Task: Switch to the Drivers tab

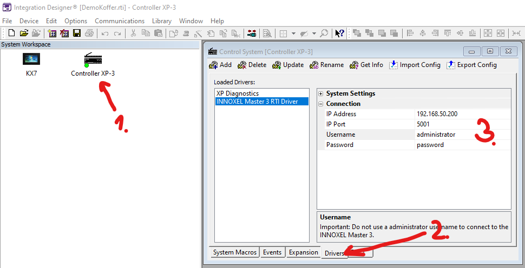Action: tap(334, 253)
